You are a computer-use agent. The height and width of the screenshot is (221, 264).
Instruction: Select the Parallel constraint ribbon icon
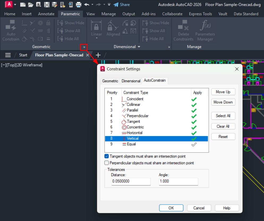(24, 31)
